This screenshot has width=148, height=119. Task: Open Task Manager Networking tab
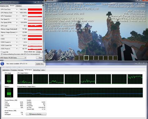pos(37,70)
